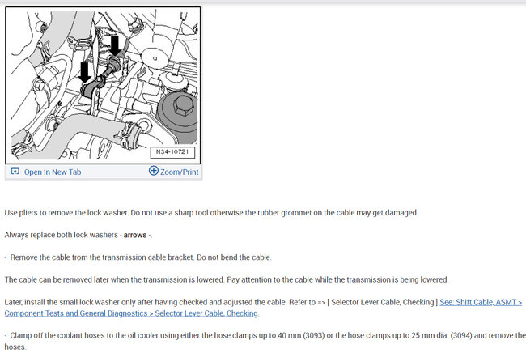Screen dimensions: 526x353
Task: Open the N34-10721 transmission cable diagram
Action: [x=103, y=85]
